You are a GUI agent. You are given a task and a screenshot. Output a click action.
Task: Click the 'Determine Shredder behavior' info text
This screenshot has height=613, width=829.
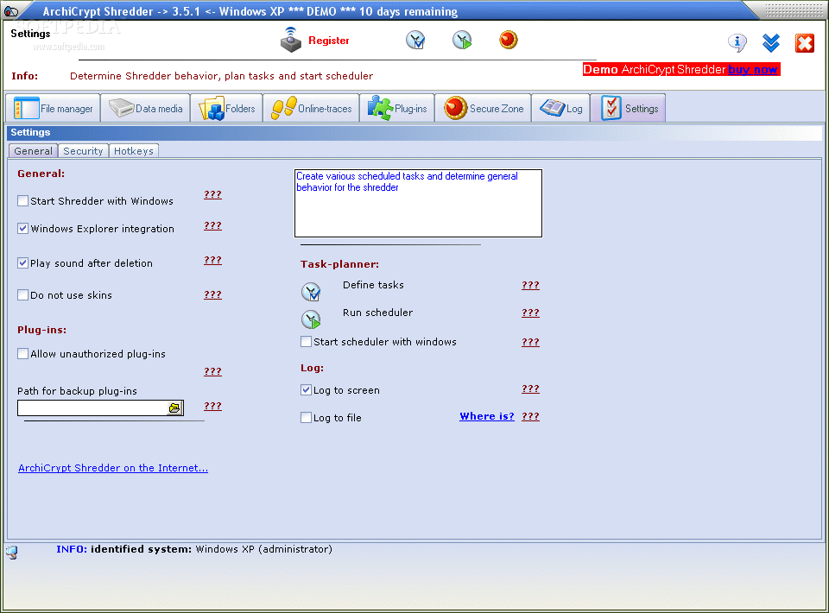221,76
